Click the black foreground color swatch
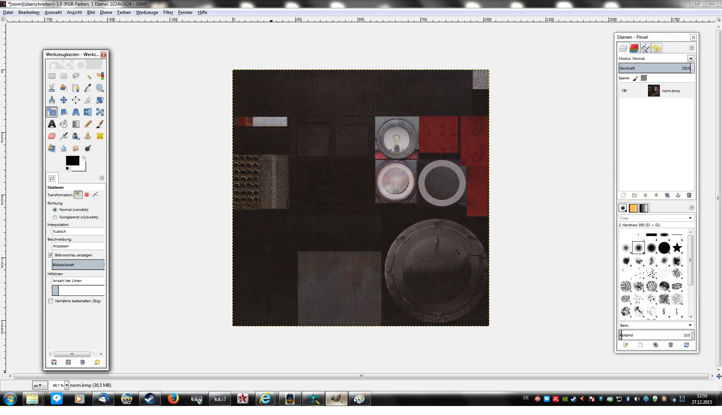 click(72, 161)
